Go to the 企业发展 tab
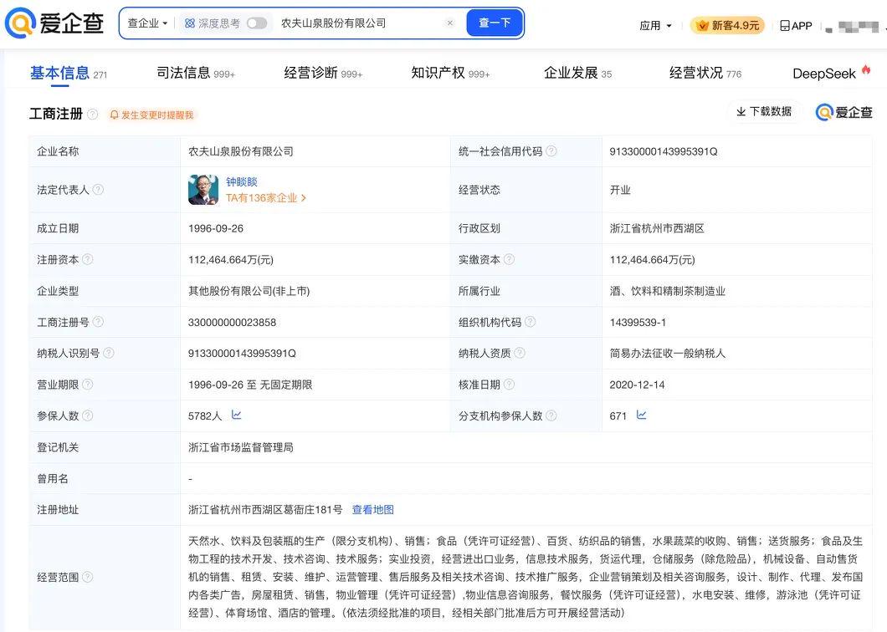The height and width of the screenshot is (632, 887). tap(577, 74)
